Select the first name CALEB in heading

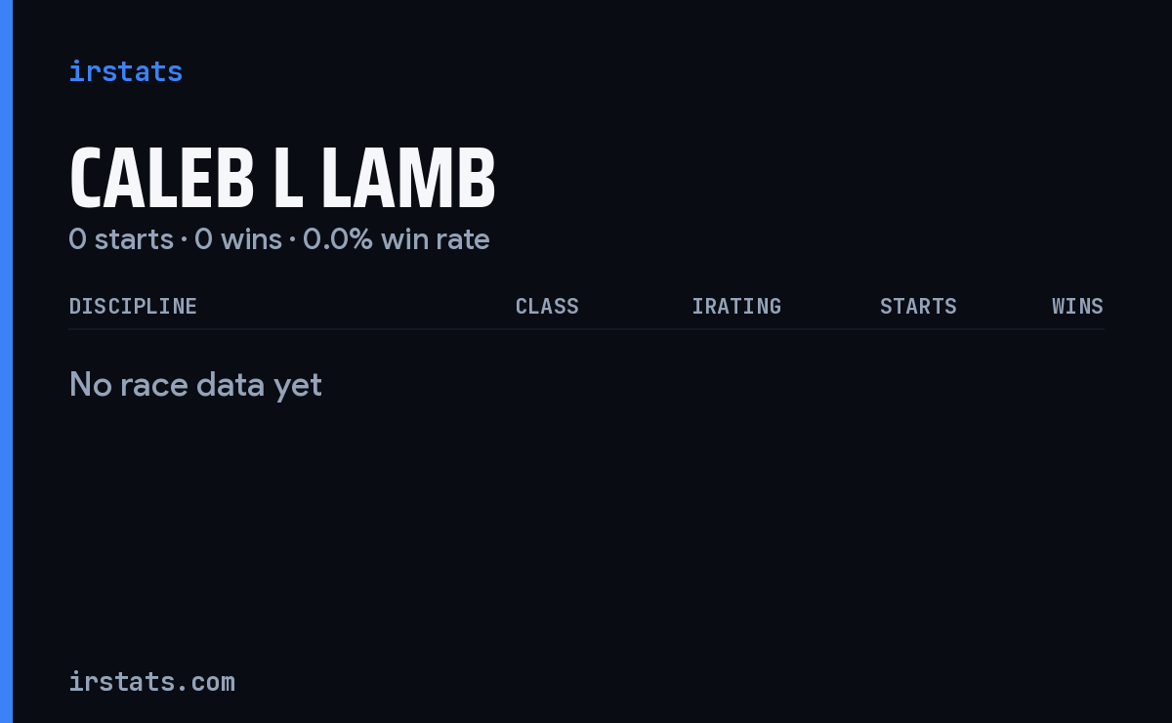coord(162,179)
